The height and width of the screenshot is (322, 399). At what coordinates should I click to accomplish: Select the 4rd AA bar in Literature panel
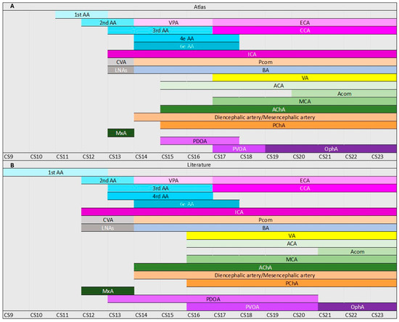pos(160,196)
